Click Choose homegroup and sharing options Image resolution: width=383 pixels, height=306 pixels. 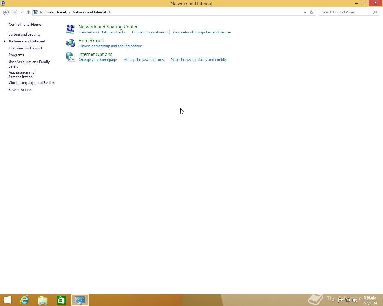110,46
